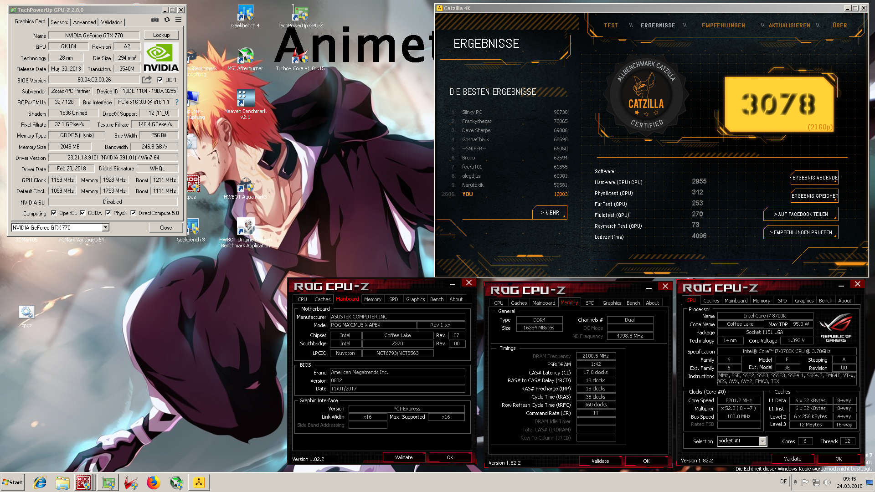Toggle the CUDA checkbox

82,213
